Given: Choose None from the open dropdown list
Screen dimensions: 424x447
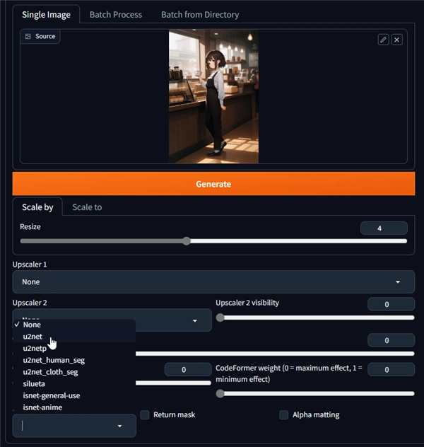Looking at the screenshot, I should pyautogui.click(x=74, y=325).
